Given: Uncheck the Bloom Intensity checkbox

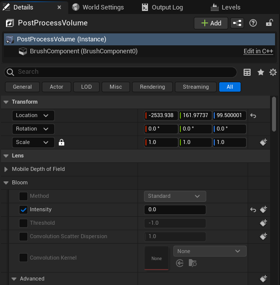Looking at the screenshot, I should pyautogui.click(x=23, y=210).
